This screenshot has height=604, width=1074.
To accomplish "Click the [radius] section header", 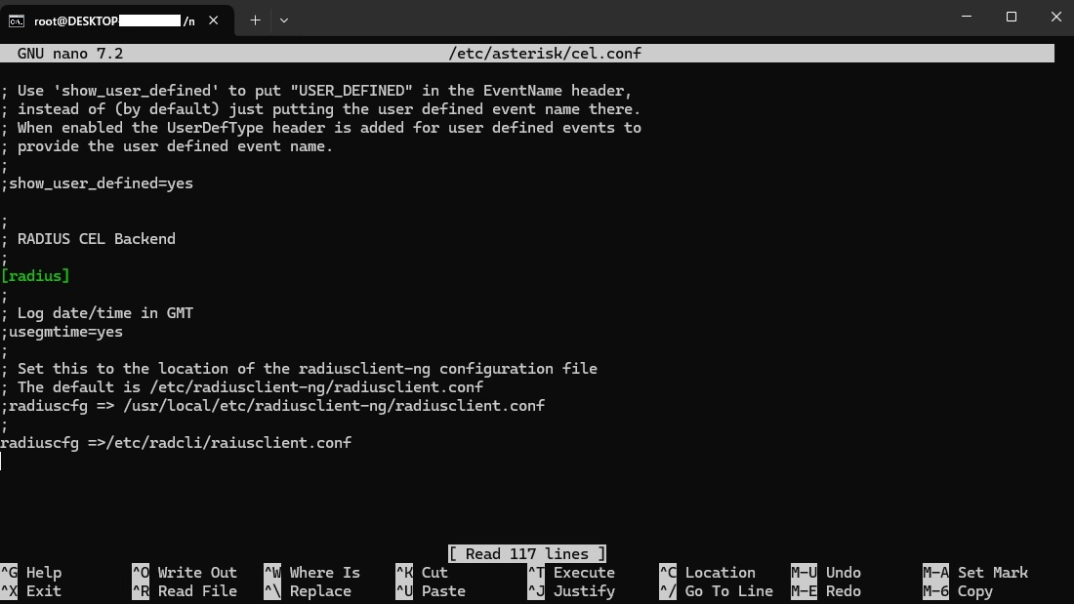I will [x=35, y=276].
